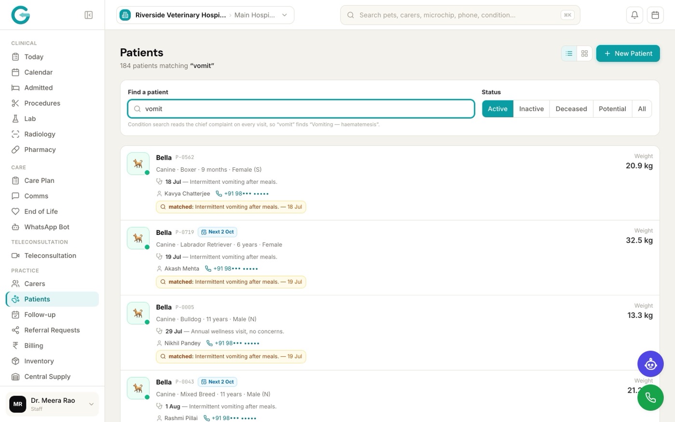The width and height of the screenshot is (675, 422).
Task: Click the app logo
Action: coord(21,15)
